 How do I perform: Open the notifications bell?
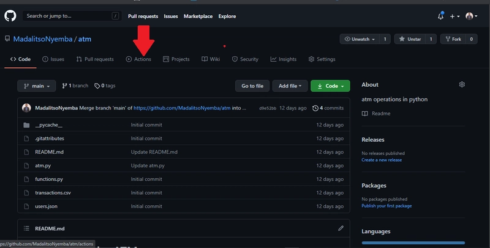coord(440,16)
